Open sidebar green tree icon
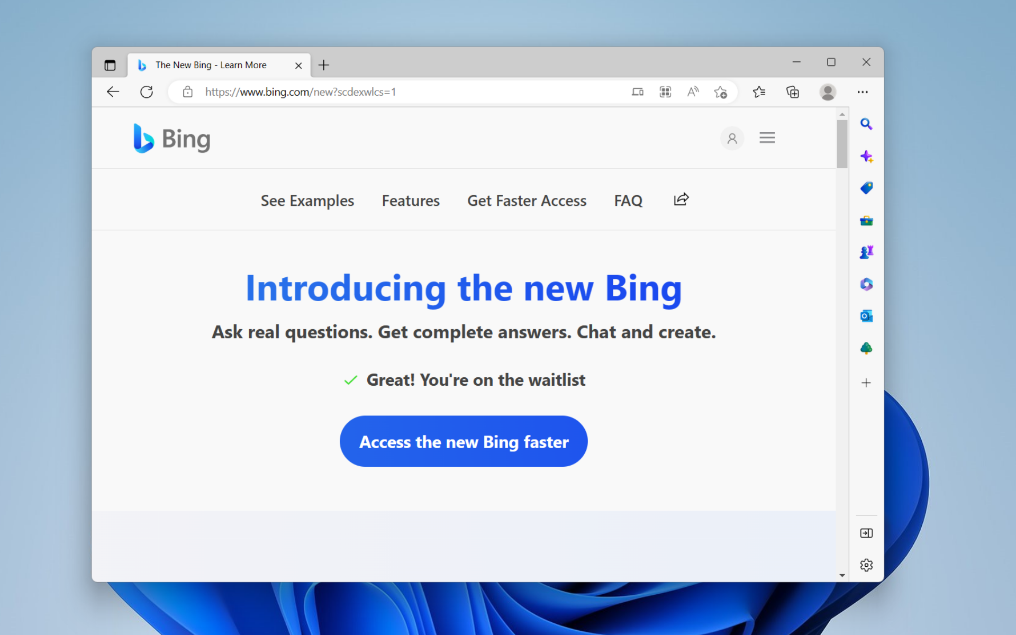The image size is (1016, 635). 866,348
